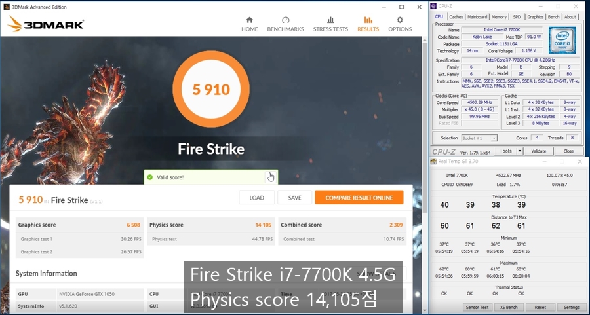Click Reset in Real Temp
The height and width of the screenshot is (315, 590).
540,308
